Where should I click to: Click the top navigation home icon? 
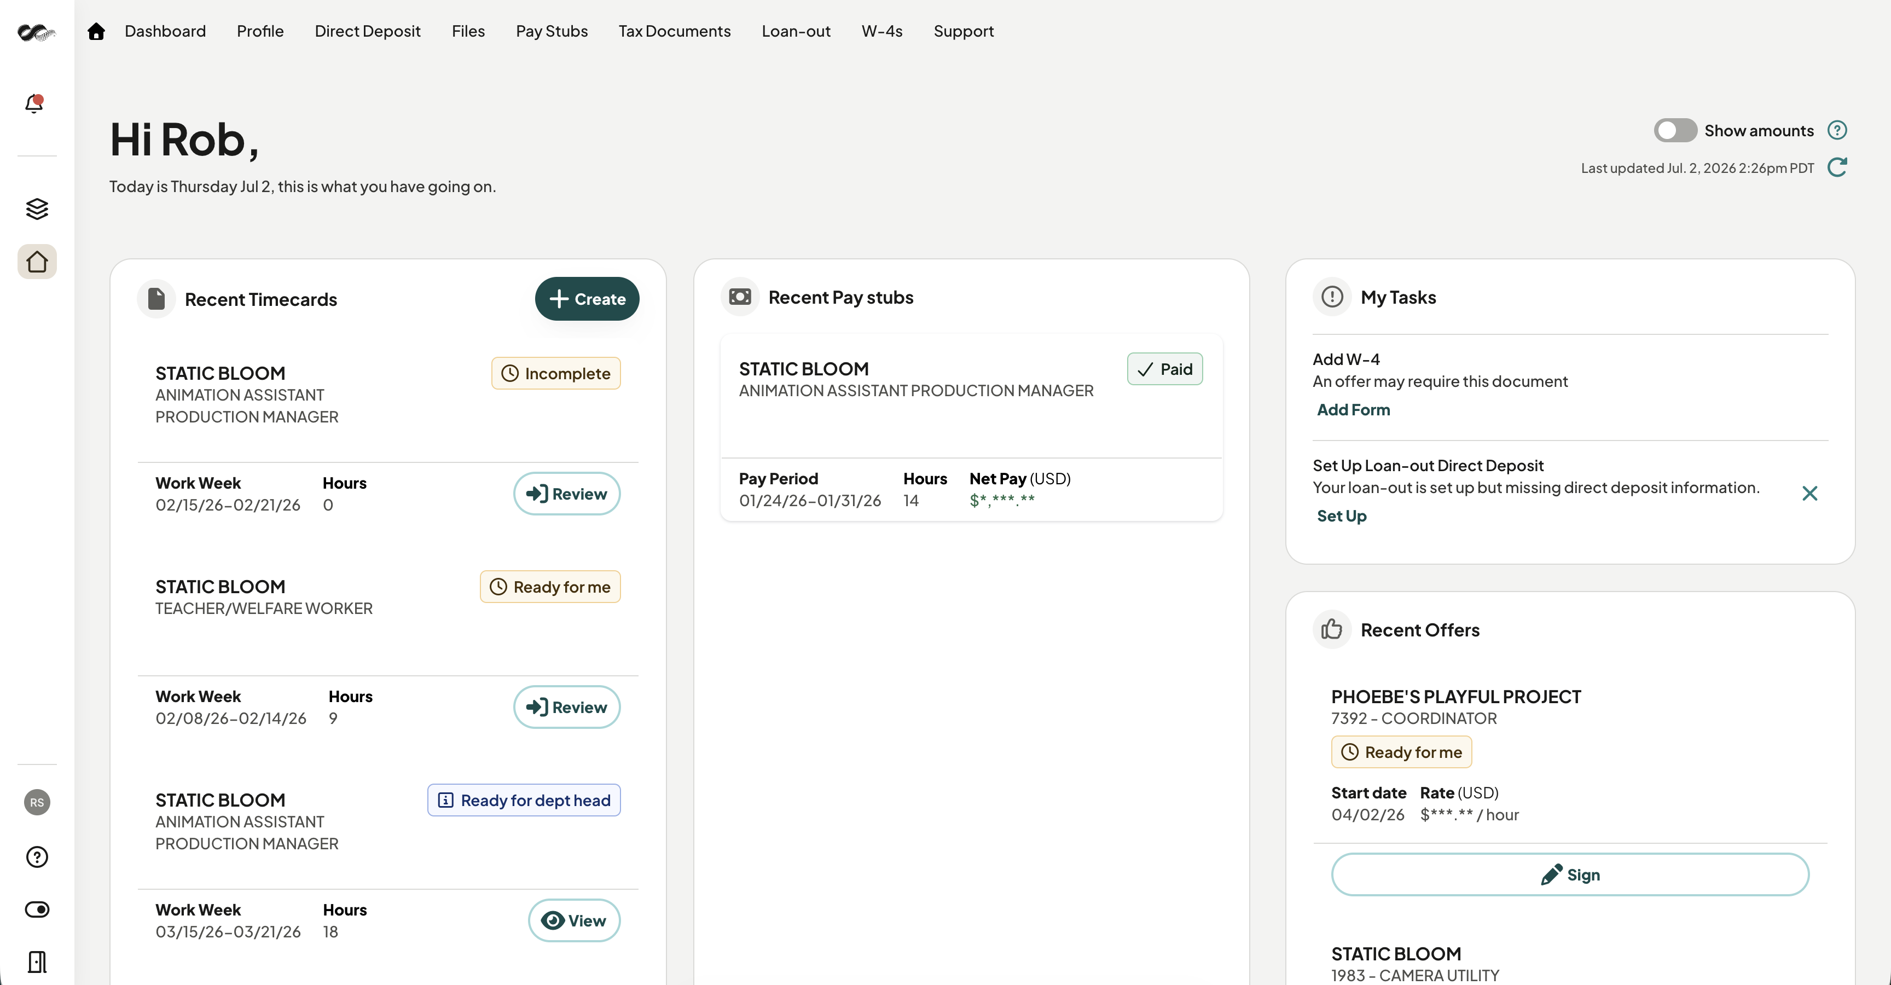click(96, 31)
